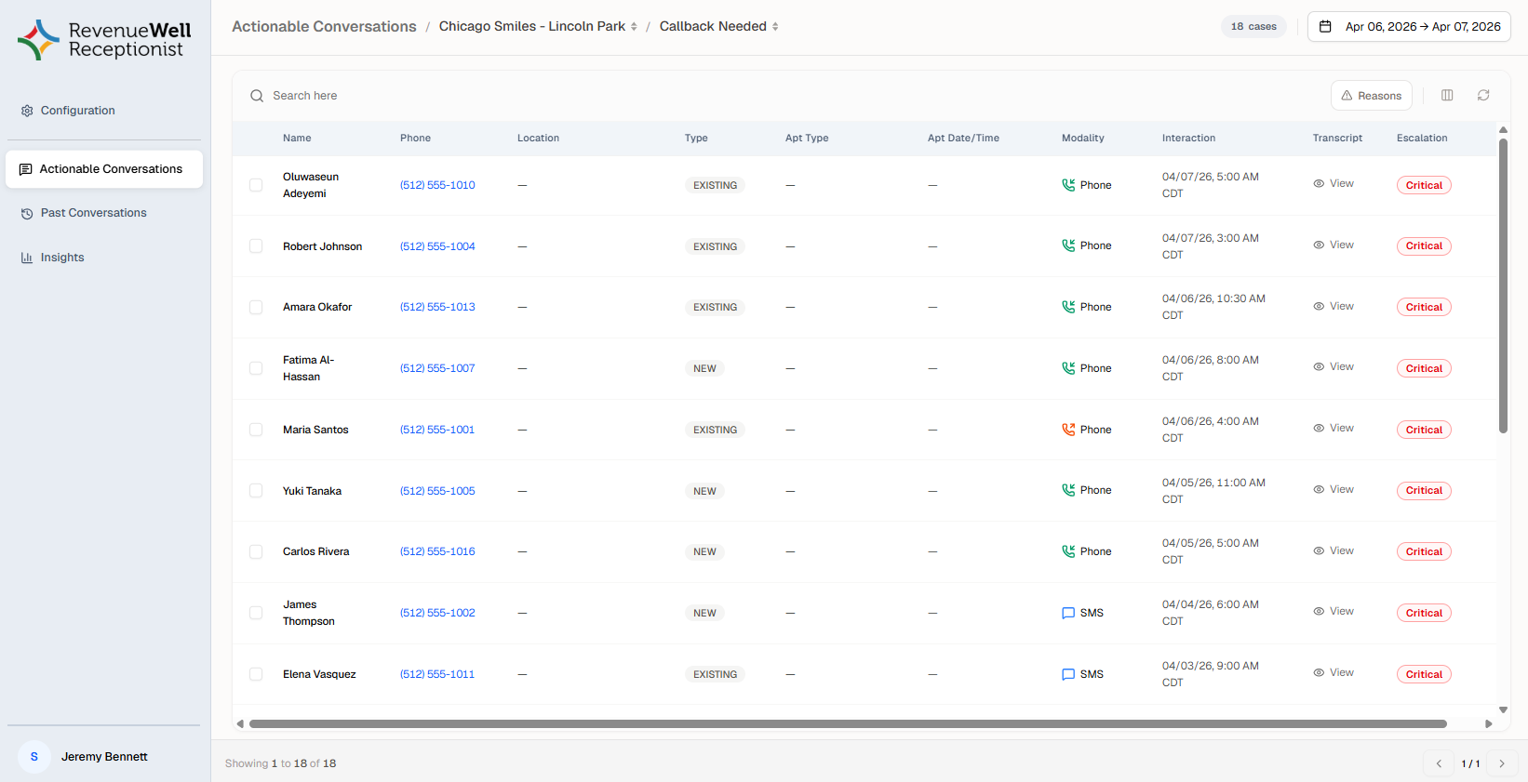1528x782 pixels.
Task: Click the refresh icon
Action: click(x=1483, y=95)
